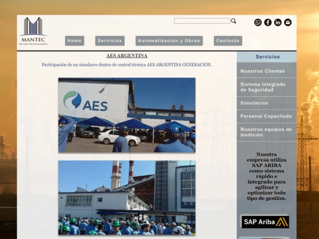Open Nuestros equipos de medición
319x239 pixels.
pos(266,132)
